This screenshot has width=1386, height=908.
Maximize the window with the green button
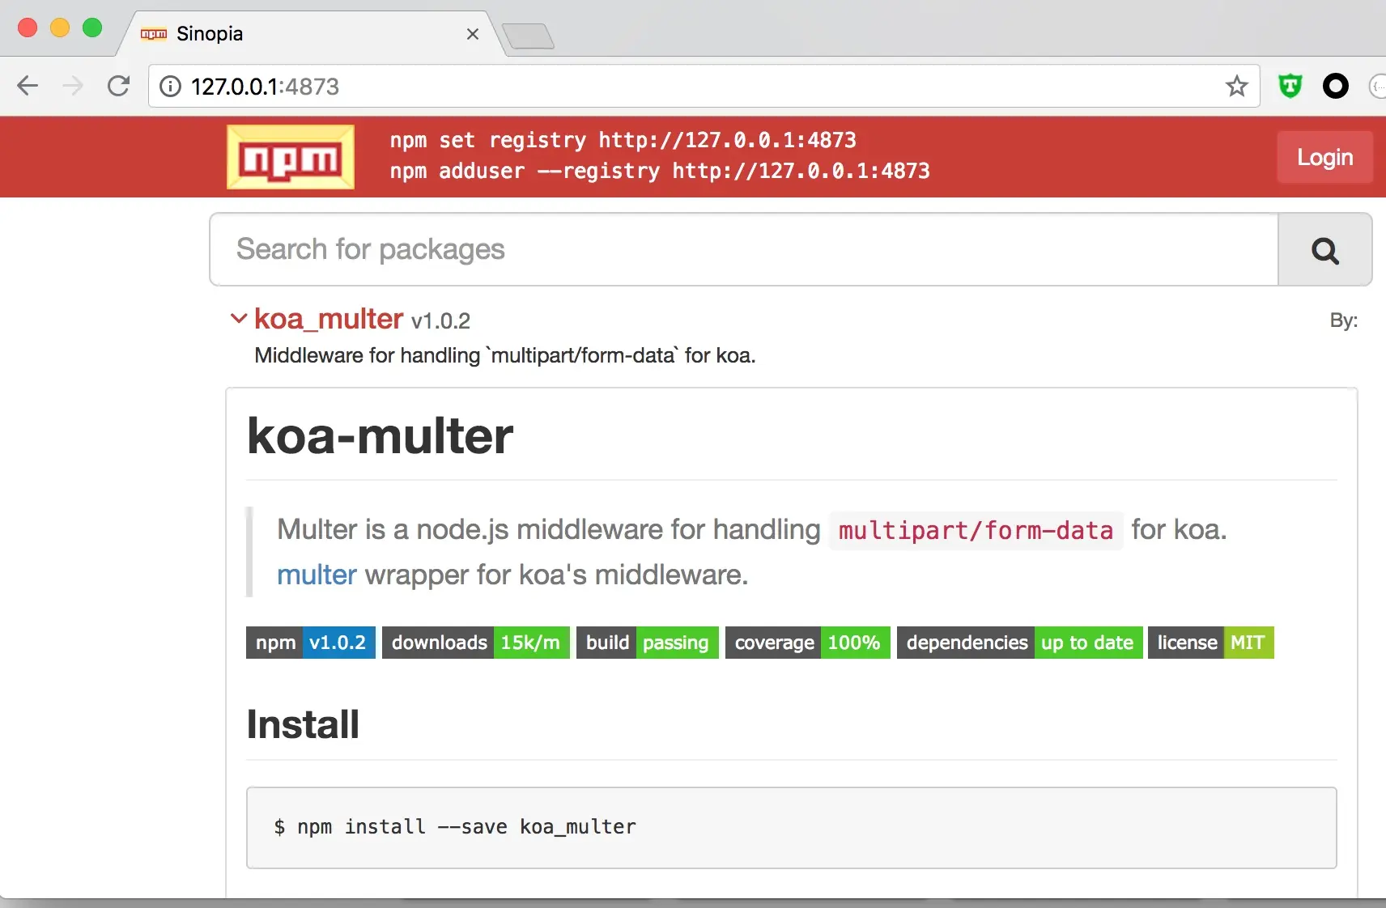pos(92,28)
